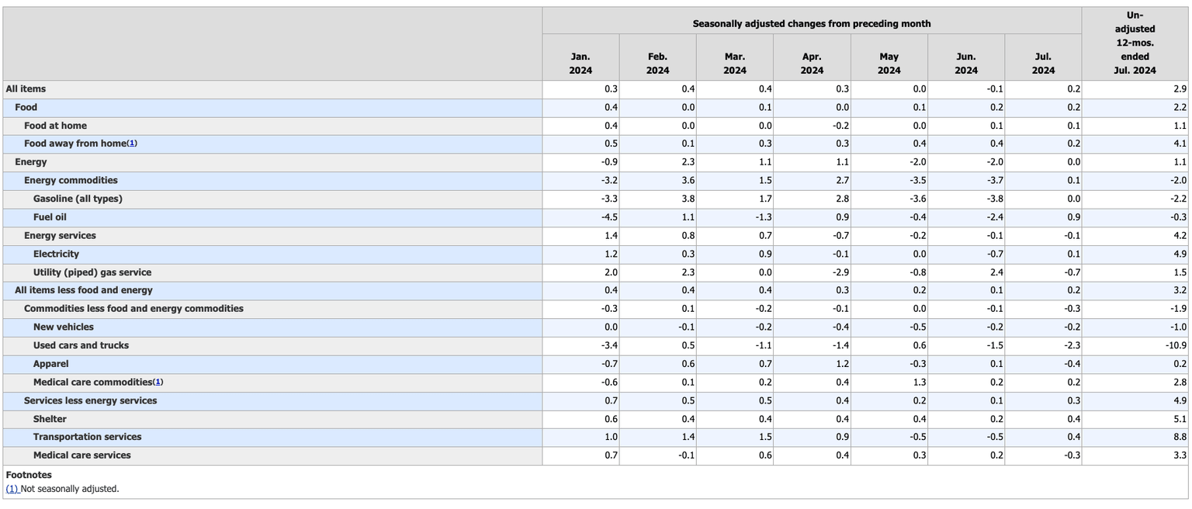Click the Shelter row label
The image size is (1192, 509).
(50, 419)
